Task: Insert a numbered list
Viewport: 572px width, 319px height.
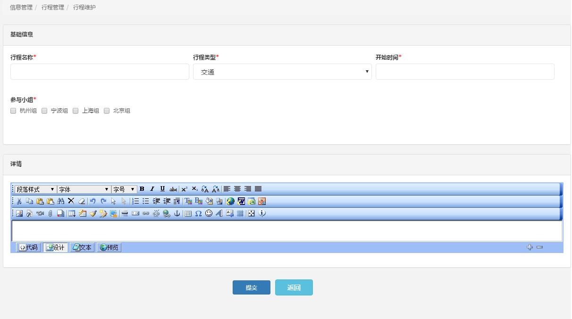Action: pos(135,201)
